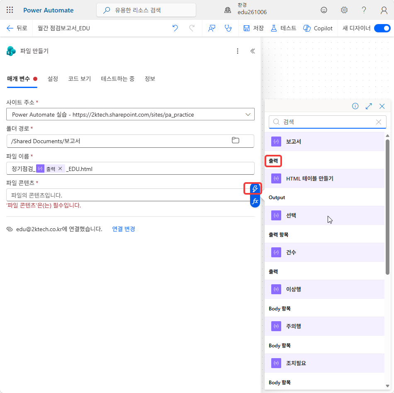Open the environment picker edu261006
Viewport: 394px width, 393px height.
pyautogui.click(x=246, y=9)
